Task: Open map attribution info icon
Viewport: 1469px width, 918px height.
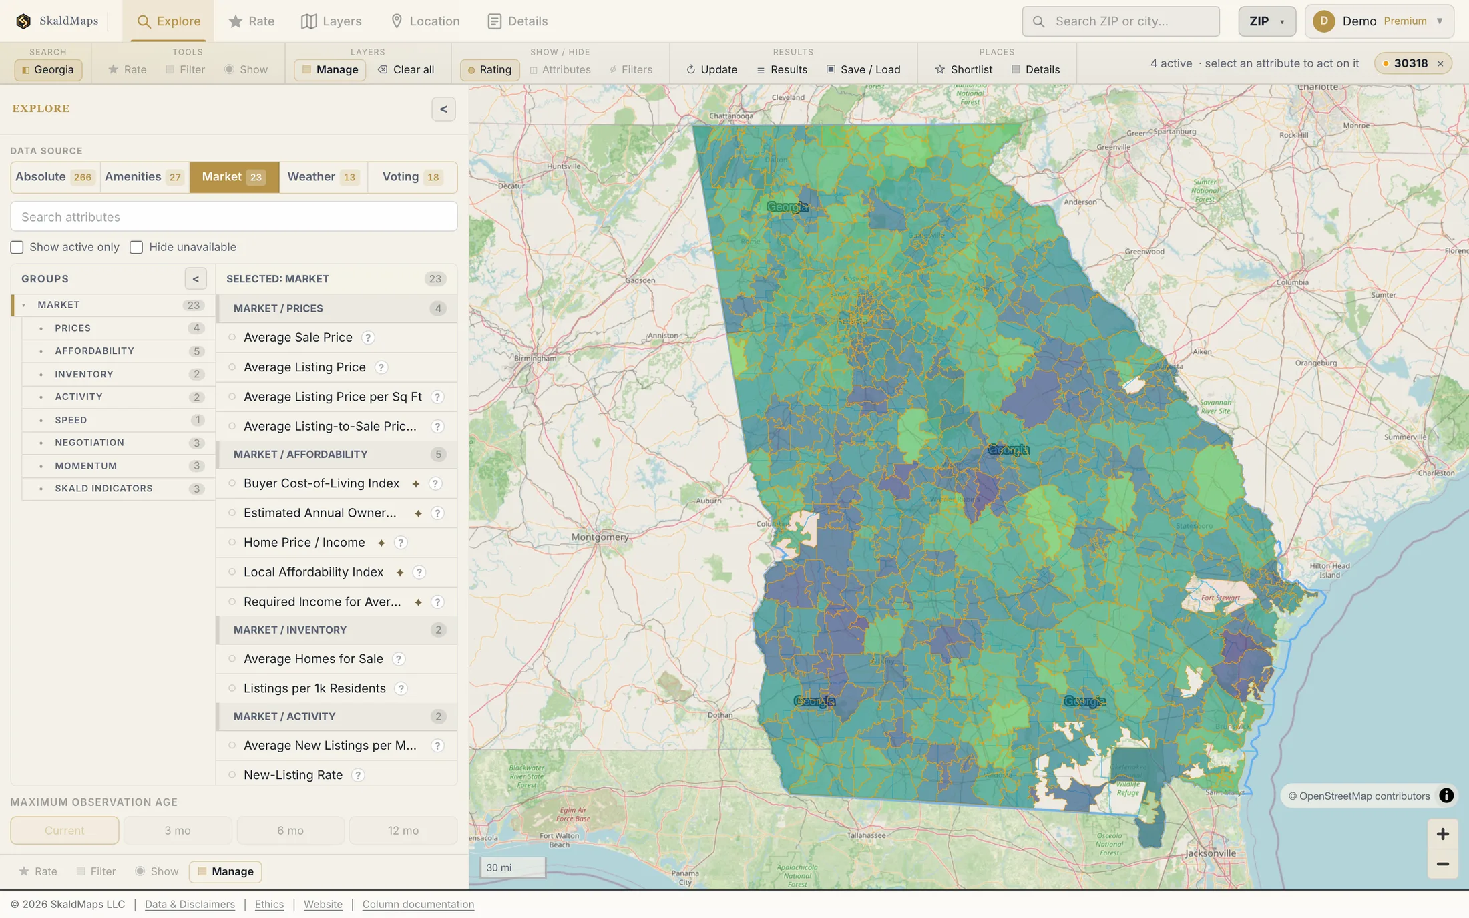Action: coord(1446,796)
